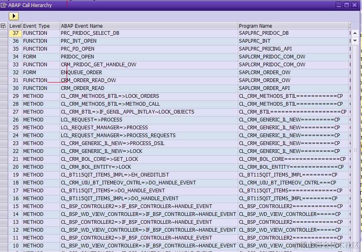Image resolution: width=362 pixels, height=252 pixels.
Task: Click the scroll down arrow
Action: pos(355,41)
